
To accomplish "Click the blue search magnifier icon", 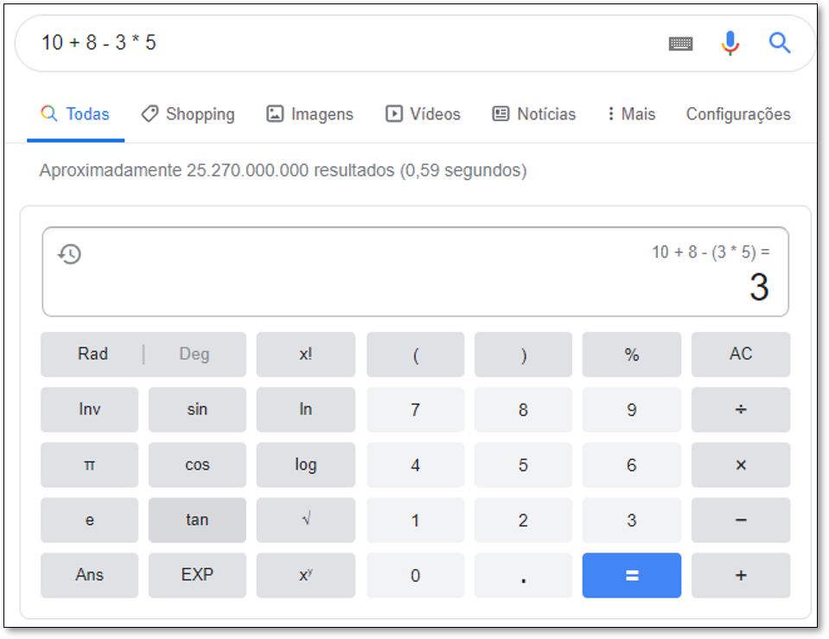I will coord(780,42).
